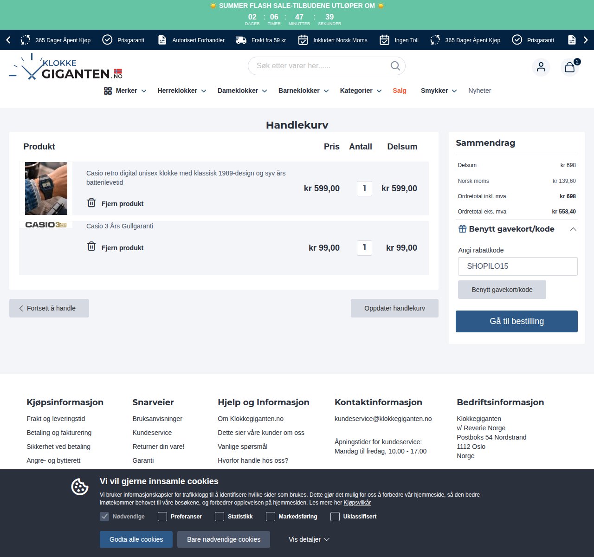Click the Frakt fra 59 kr truck icon
594x557 pixels.
pyautogui.click(x=241, y=40)
